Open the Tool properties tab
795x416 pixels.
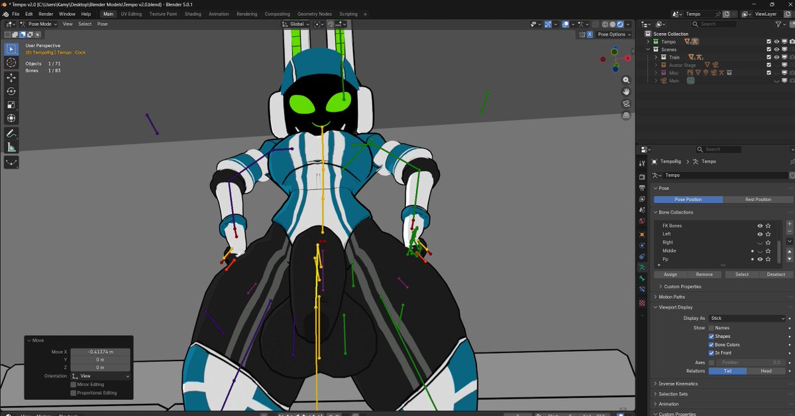641,163
